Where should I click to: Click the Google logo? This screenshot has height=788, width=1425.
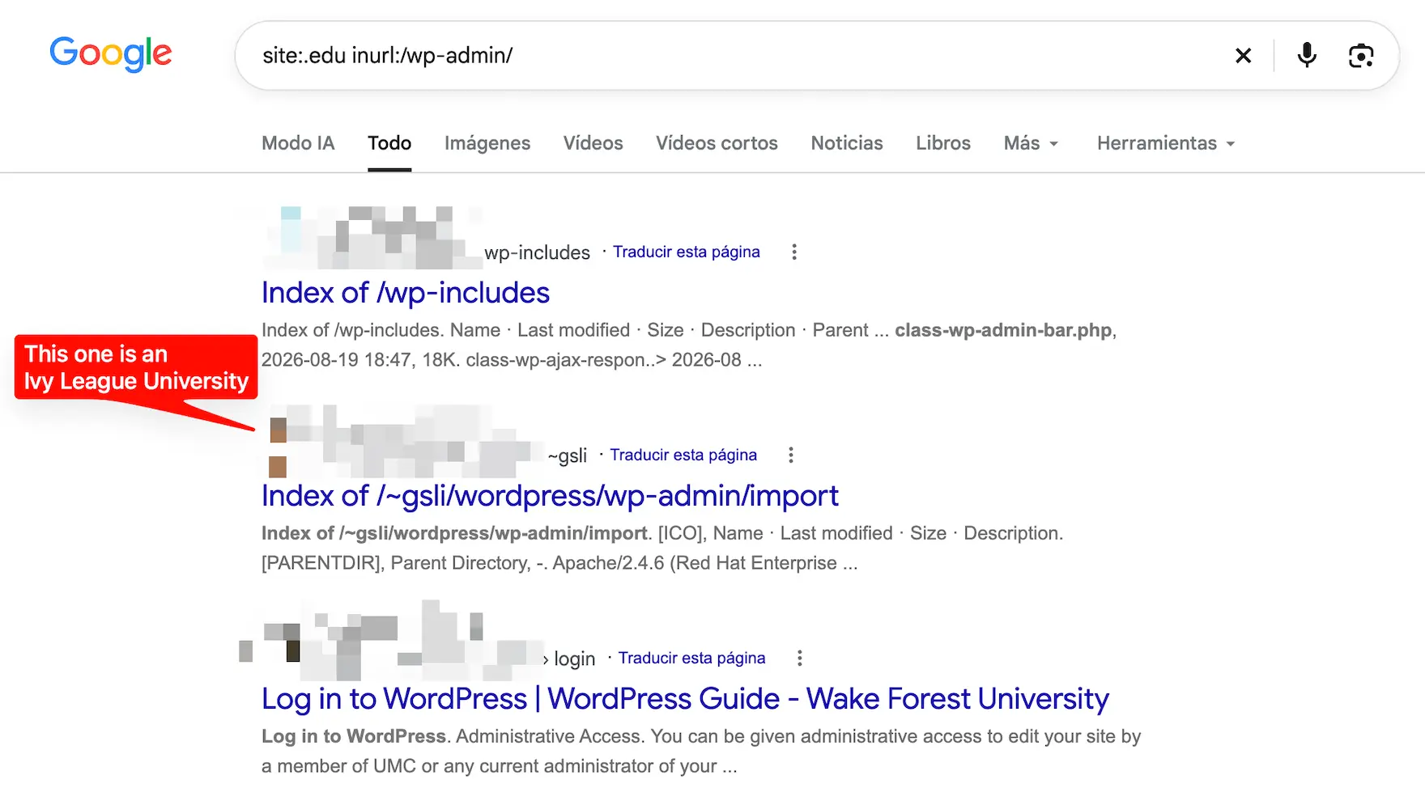pyautogui.click(x=111, y=54)
